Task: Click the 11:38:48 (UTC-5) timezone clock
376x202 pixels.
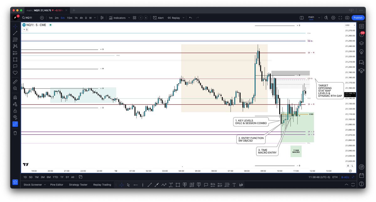Action: point(319,177)
